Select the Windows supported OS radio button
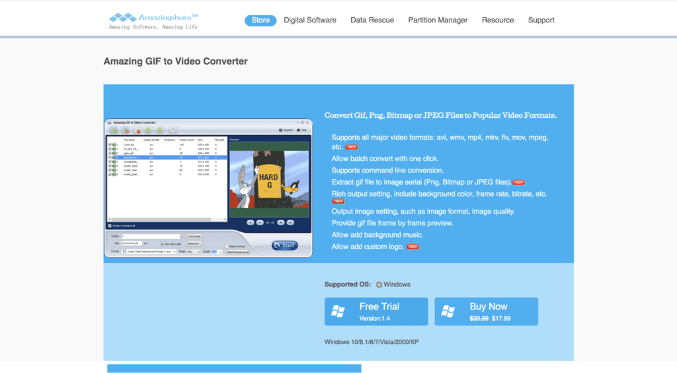Image resolution: width=677 pixels, height=373 pixels. point(379,284)
